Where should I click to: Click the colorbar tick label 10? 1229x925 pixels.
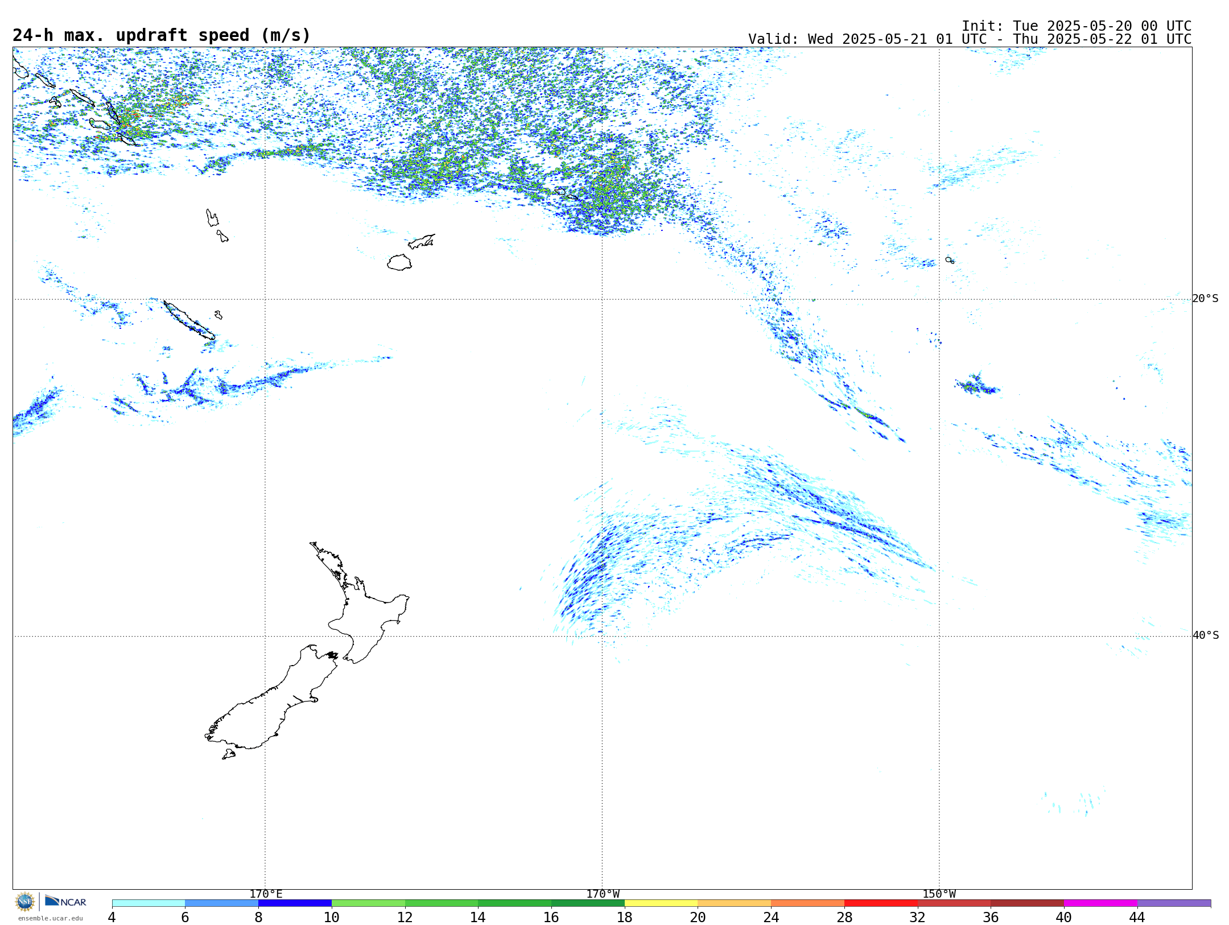332,917
